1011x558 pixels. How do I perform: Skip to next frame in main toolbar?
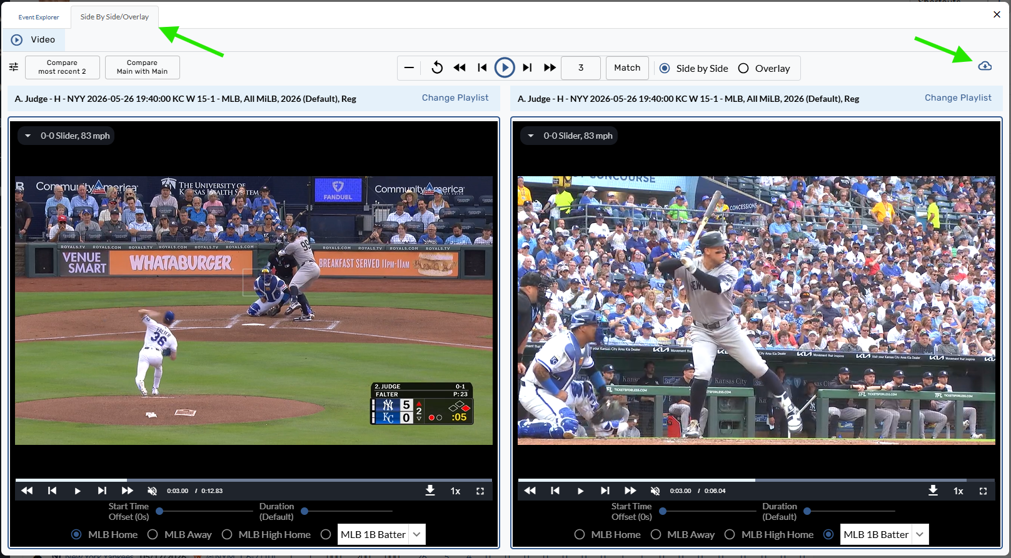(527, 67)
